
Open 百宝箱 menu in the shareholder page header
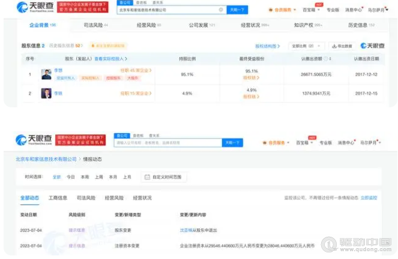(x=311, y=10)
